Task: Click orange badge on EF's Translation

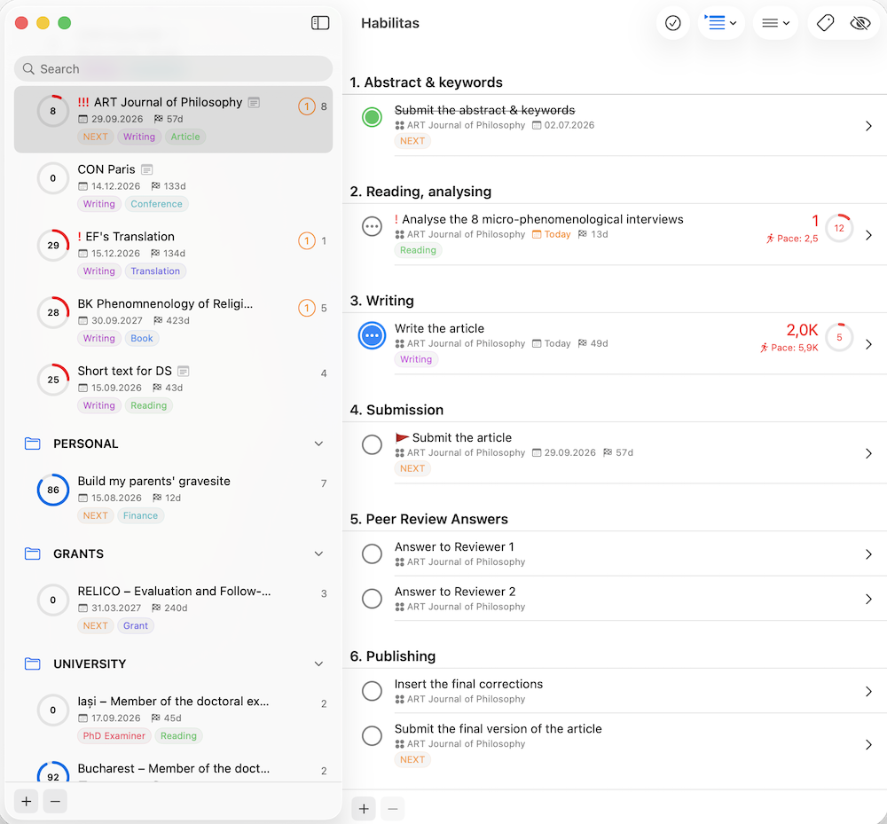Action: (x=307, y=241)
